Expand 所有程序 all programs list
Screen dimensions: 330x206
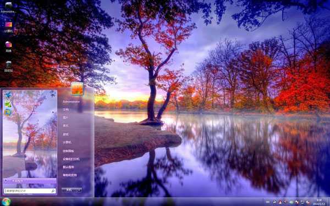(x=30, y=181)
